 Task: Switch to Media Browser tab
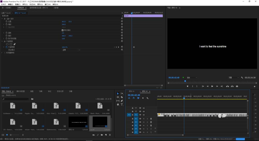[20, 91]
